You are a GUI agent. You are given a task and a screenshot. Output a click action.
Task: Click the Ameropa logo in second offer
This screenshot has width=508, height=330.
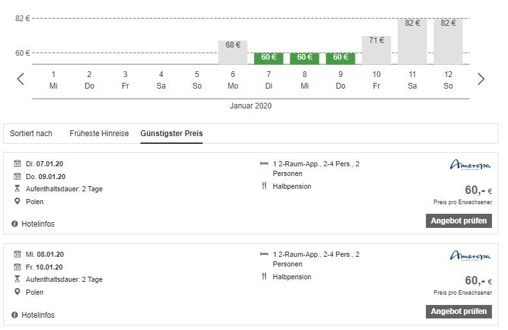point(470,256)
